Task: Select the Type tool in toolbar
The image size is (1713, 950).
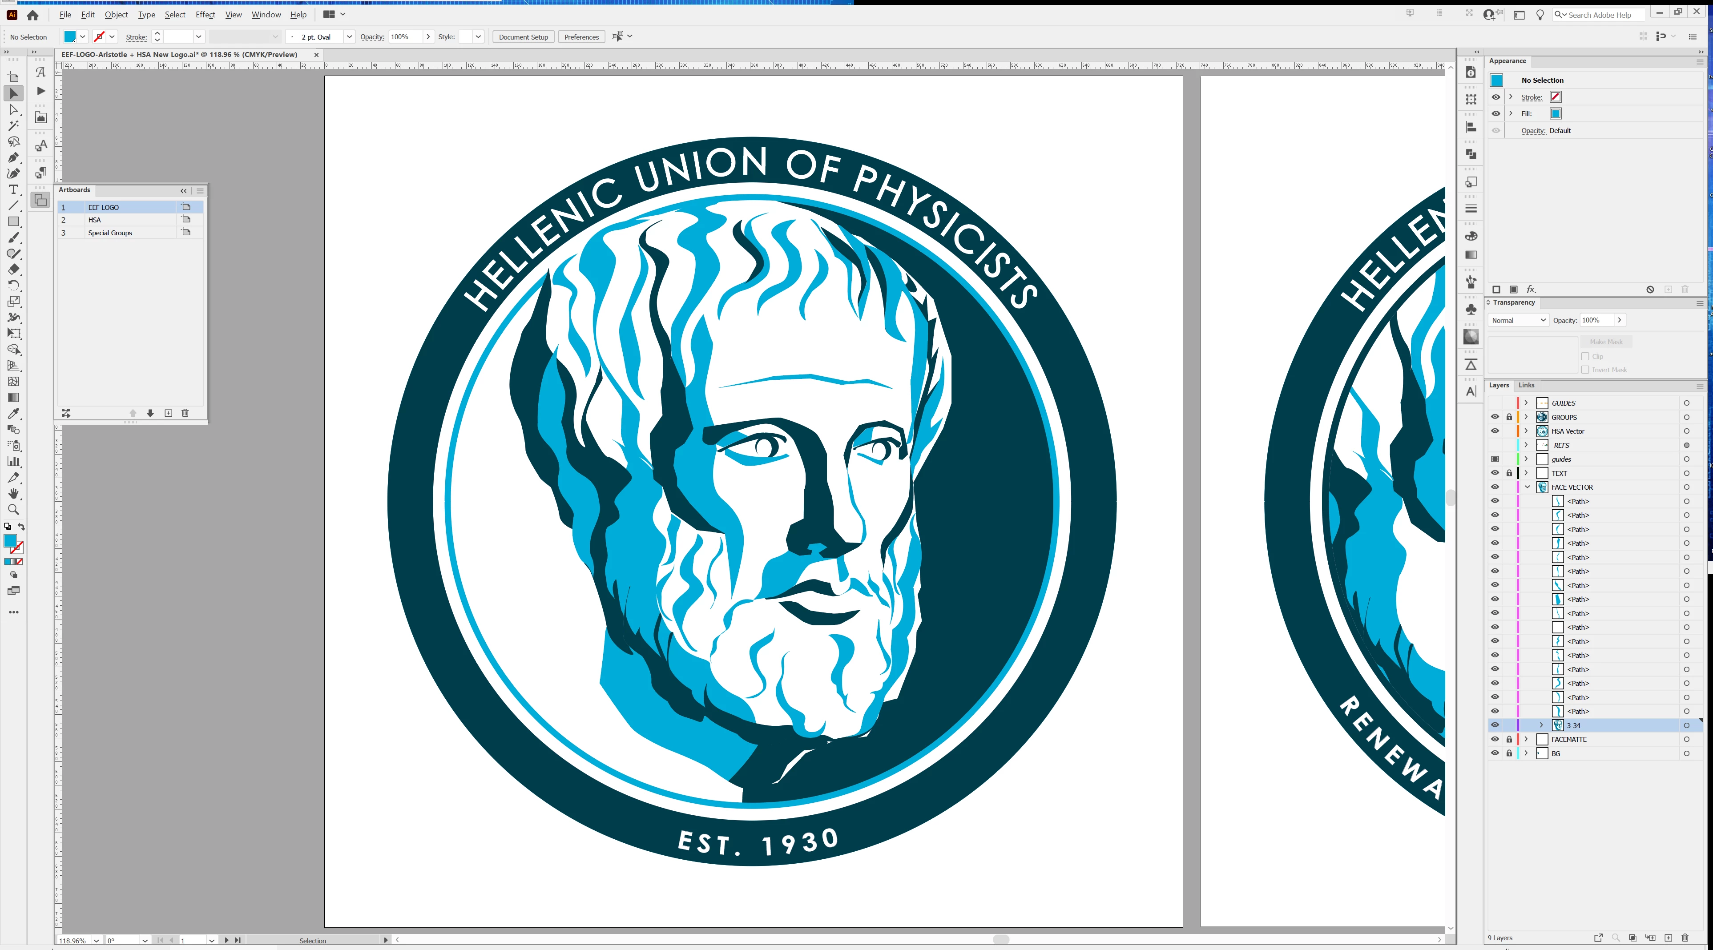Action: [13, 189]
